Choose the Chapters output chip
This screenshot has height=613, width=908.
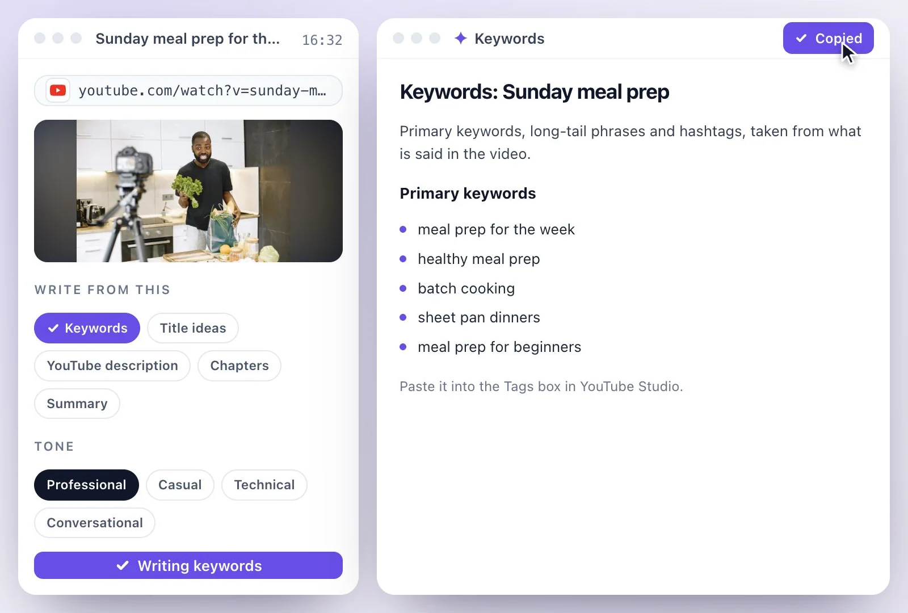[239, 366]
